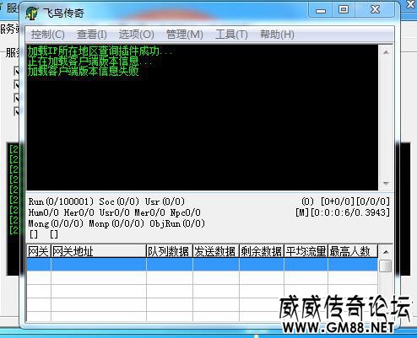Maximize the 飞鸟传奇 window
Viewport: 417px width, 338px height.
[x=344, y=10]
